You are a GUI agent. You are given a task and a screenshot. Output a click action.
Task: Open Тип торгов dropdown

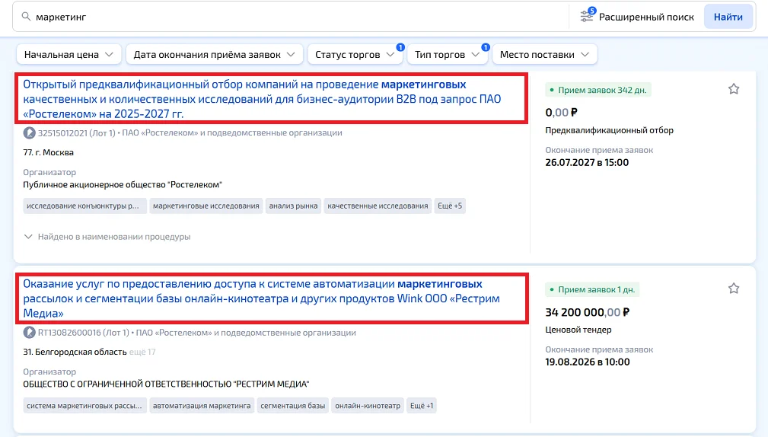tap(447, 54)
